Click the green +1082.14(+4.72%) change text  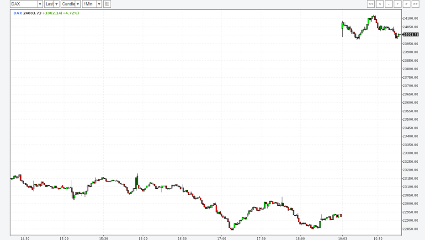tap(60, 13)
